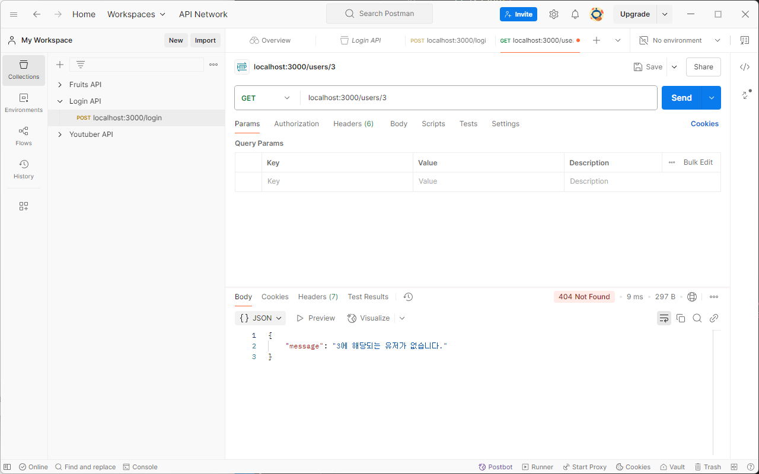Open the No environment selector
The height and width of the screenshot is (474, 759).
(x=680, y=40)
